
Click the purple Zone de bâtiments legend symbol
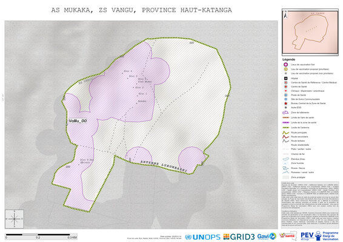coord(285,113)
